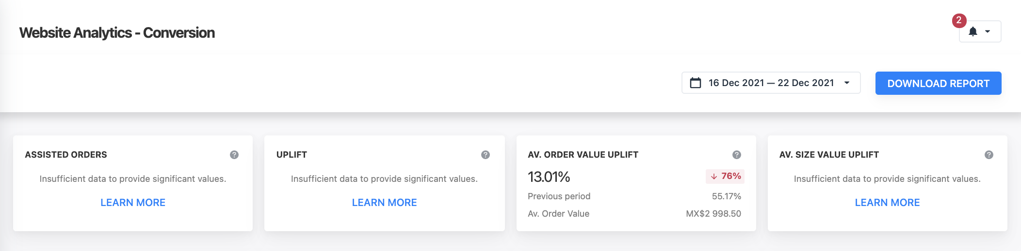Open Assisted Orders help tooltip icon

point(234,155)
